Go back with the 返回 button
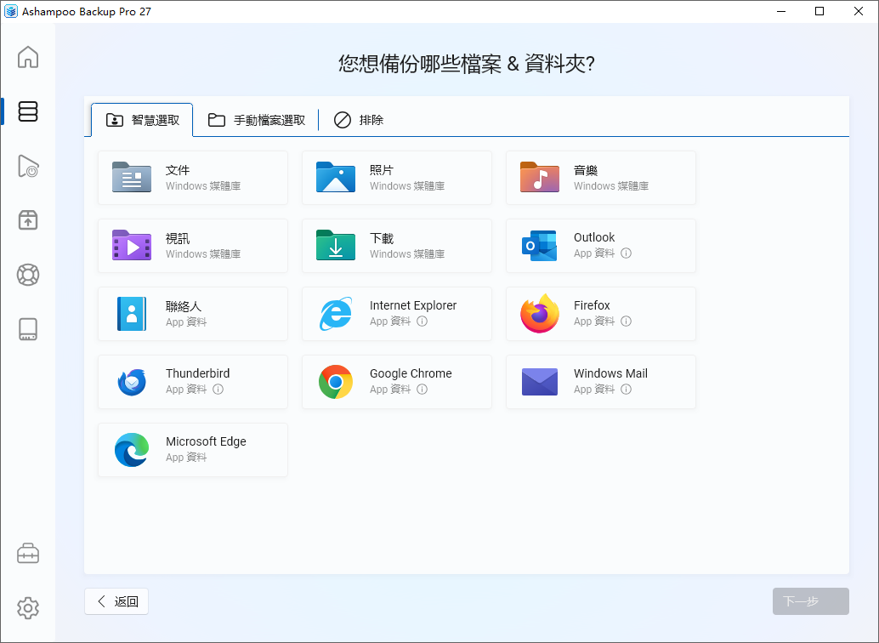The height and width of the screenshot is (643, 879). pyautogui.click(x=116, y=601)
